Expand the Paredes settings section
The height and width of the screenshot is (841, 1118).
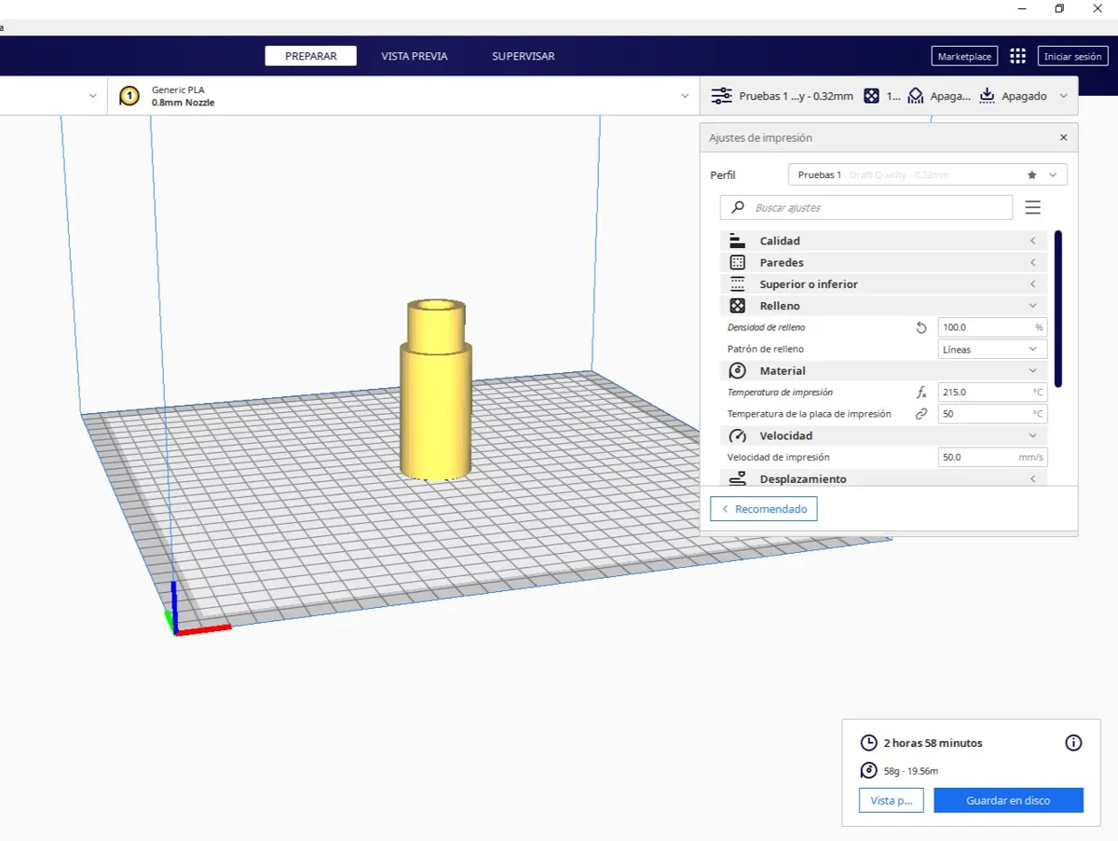coord(1032,262)
